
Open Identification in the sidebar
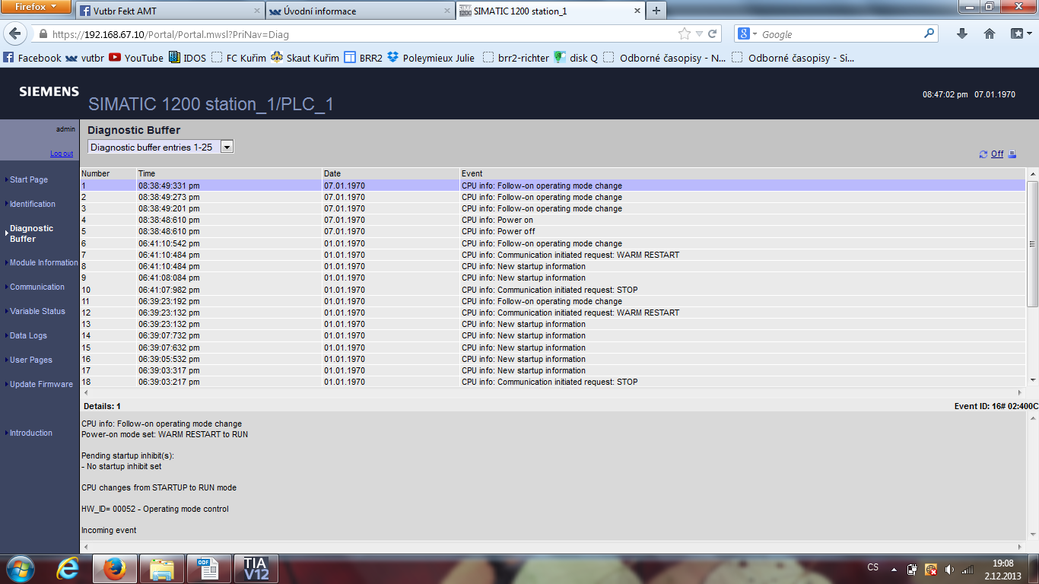point(33,204)
